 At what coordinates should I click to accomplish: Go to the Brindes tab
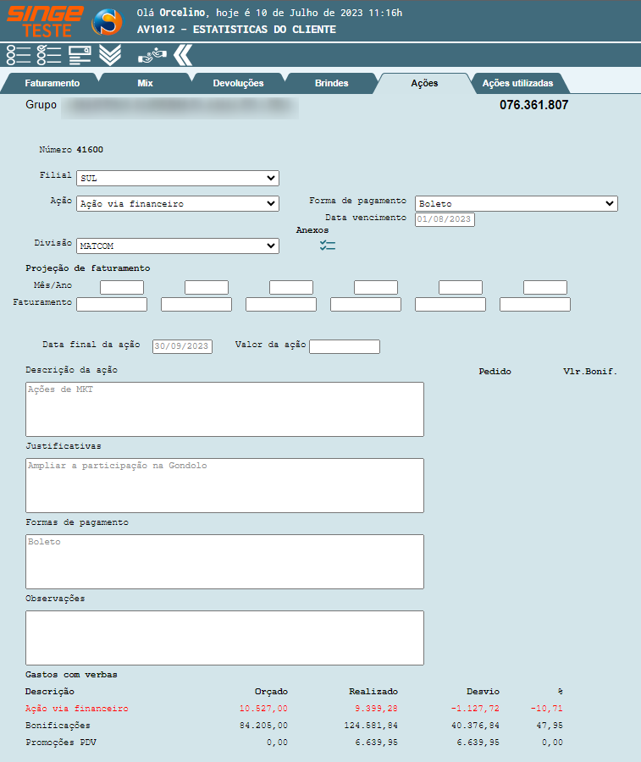tap(331, 83)
